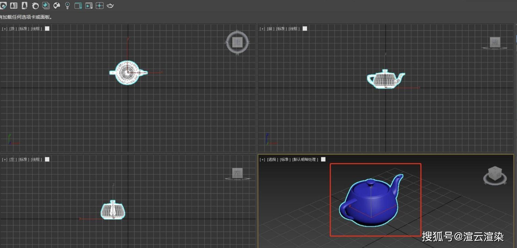
Task: Click the lightbulb with gear icon
Action: (67, 6)
